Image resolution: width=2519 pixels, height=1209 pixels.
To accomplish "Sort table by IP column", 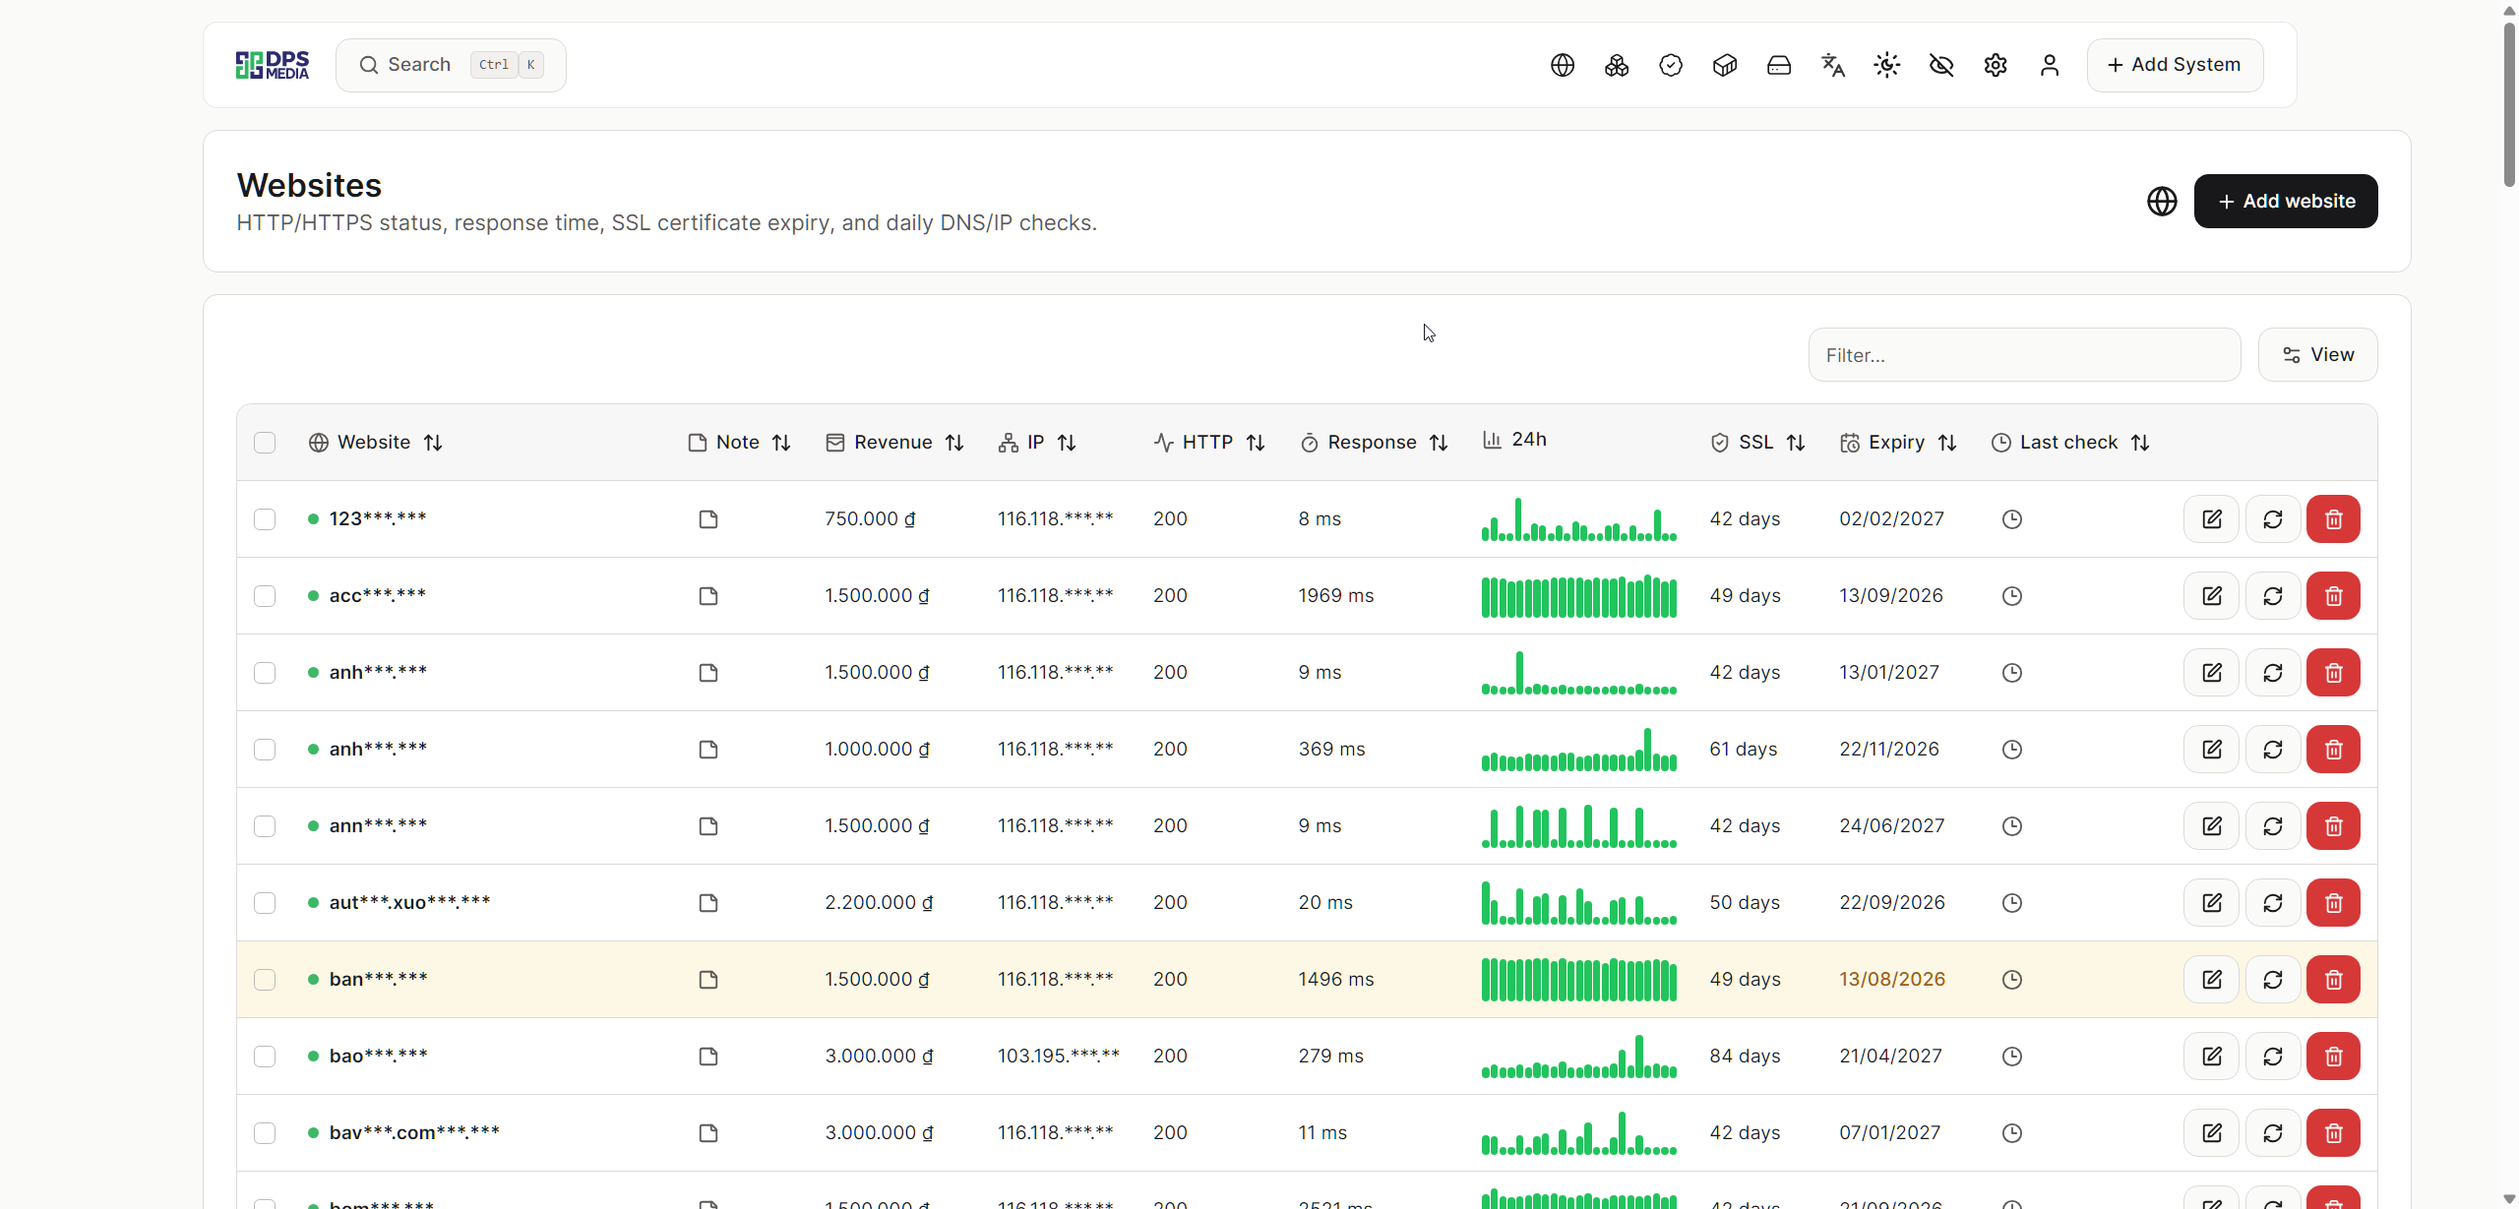I will pyautogui.click(x=1037, y=443).
